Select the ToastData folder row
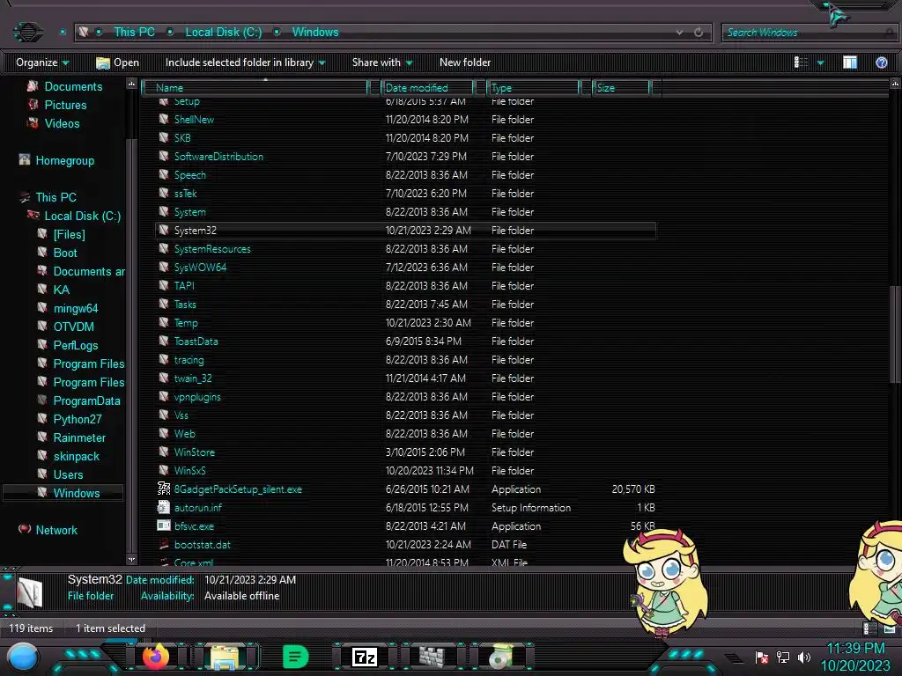This screenshot has width=902, height=676. pyautogui.click(x=405, y=341)
